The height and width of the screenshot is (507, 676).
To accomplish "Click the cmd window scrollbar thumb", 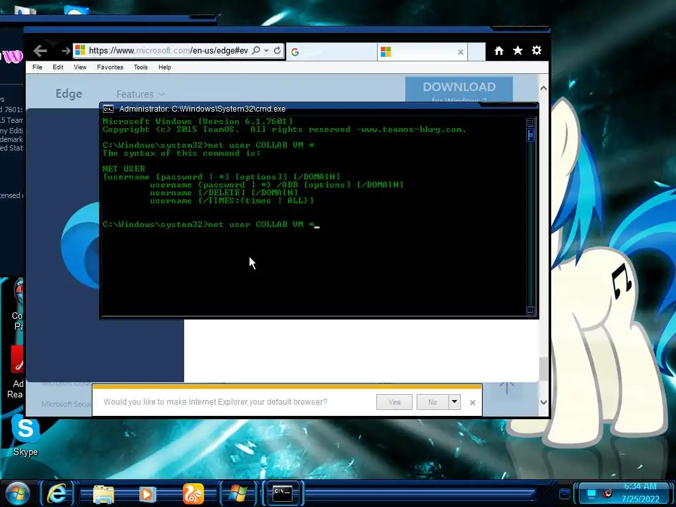I will point(530,135).
